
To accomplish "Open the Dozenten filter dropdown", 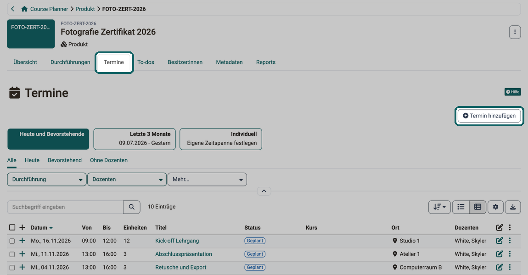I will (127, 180).
